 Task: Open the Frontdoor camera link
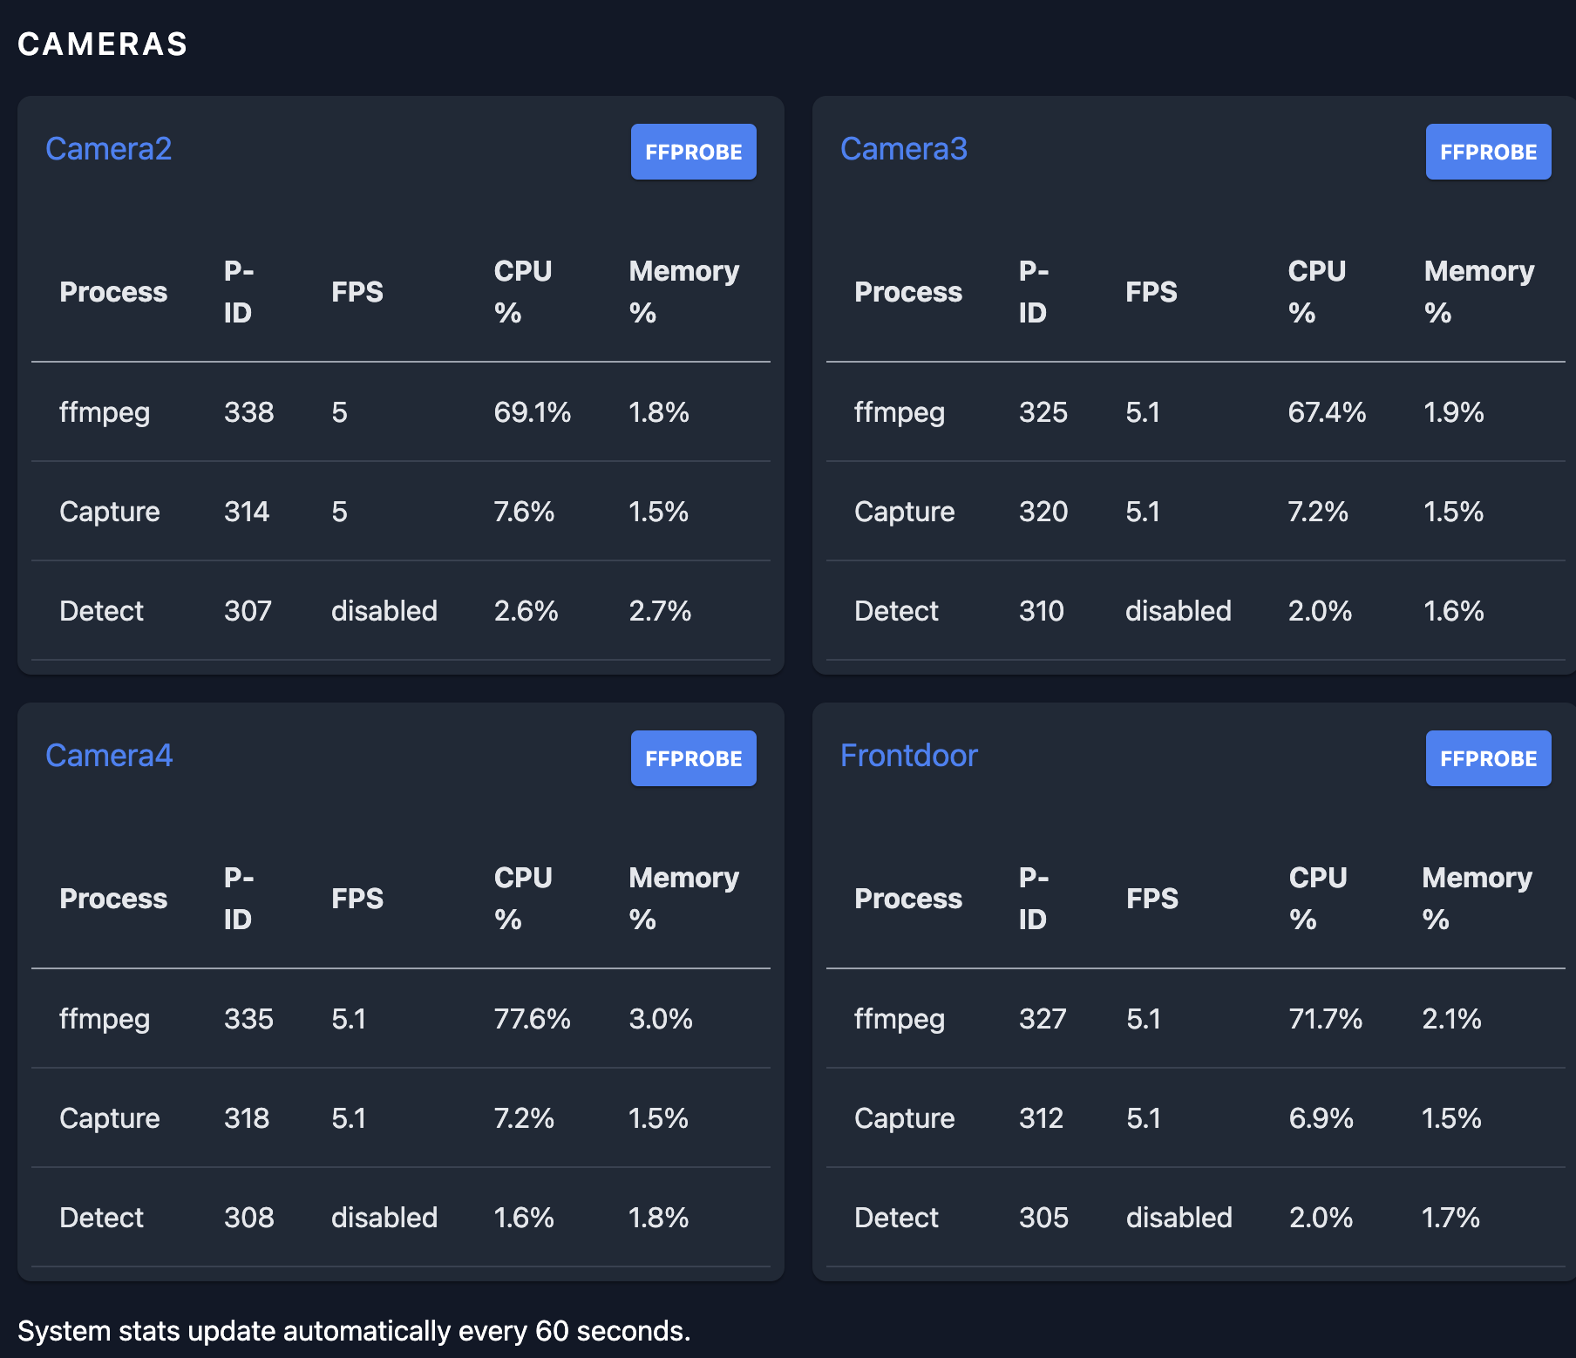908,756
